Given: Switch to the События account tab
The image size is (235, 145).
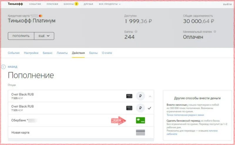Looking at the screenshot, I should coord(14,53).
